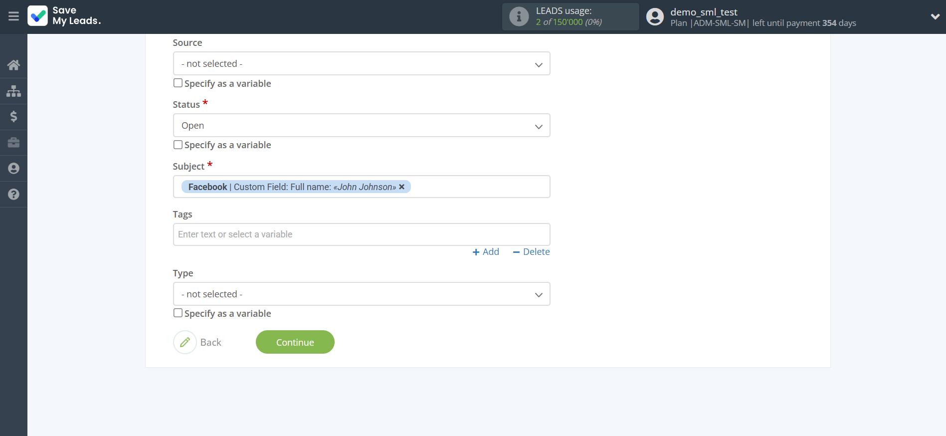The width and height of the screenshot is (946, 436).
Task: Go to Home via sidebar icon
Action: (13, 65)
